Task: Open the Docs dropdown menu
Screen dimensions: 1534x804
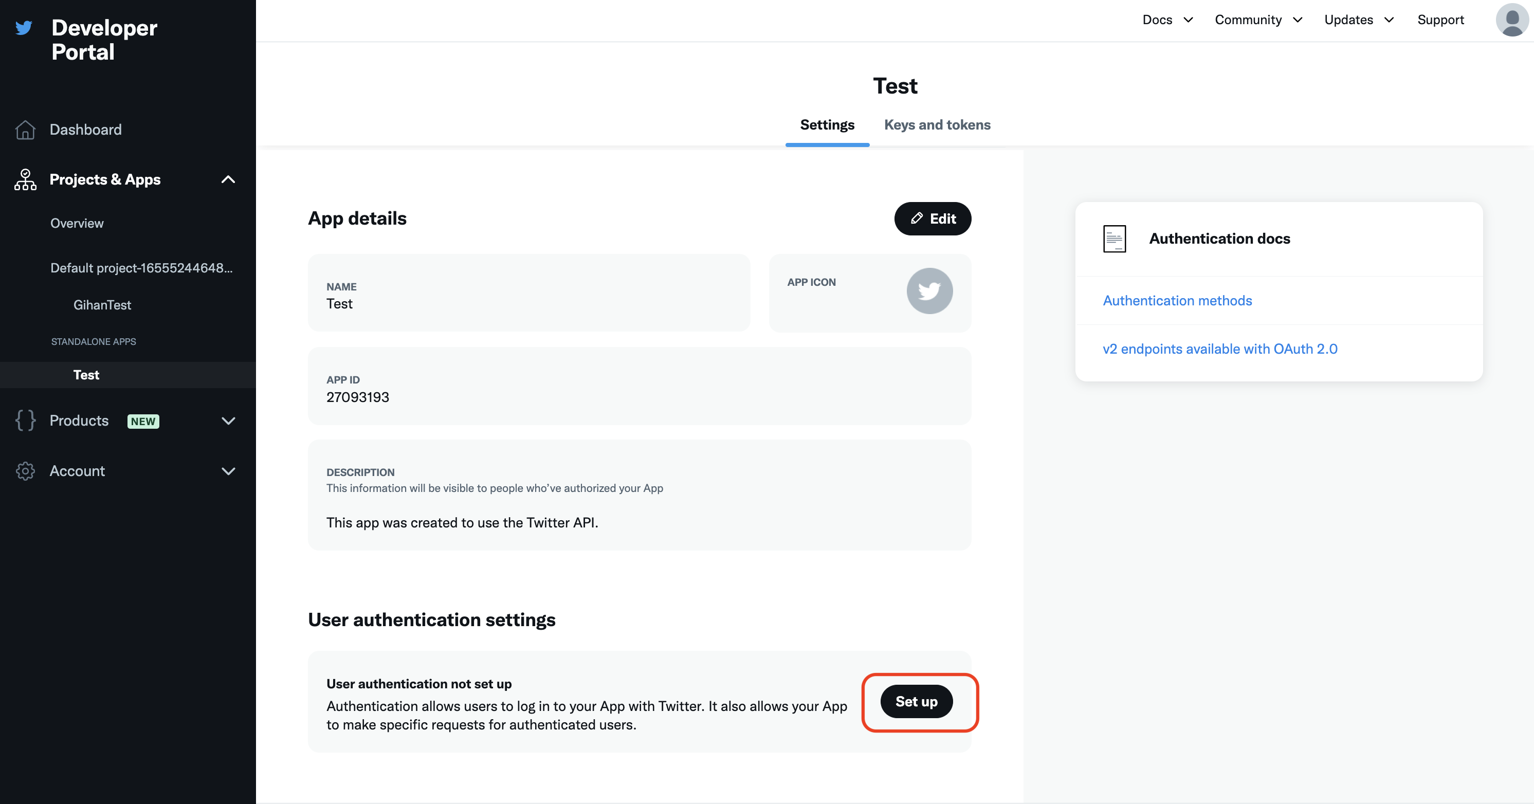Action: (x=1167, y=20)
